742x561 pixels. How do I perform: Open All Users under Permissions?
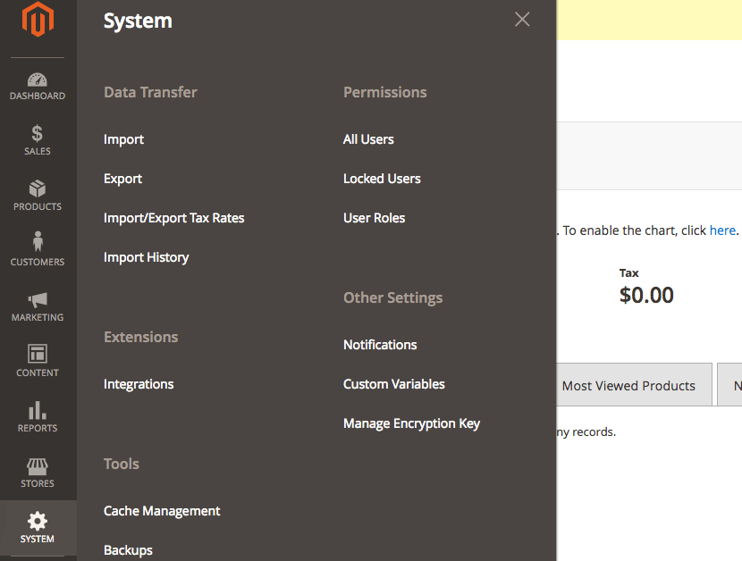(x=368, y=139)
